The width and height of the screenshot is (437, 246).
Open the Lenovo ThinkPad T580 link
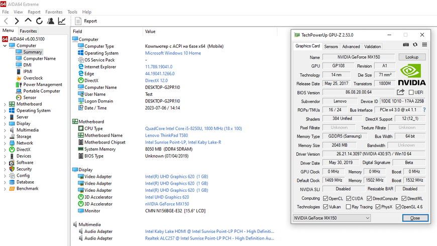point(166,136)
